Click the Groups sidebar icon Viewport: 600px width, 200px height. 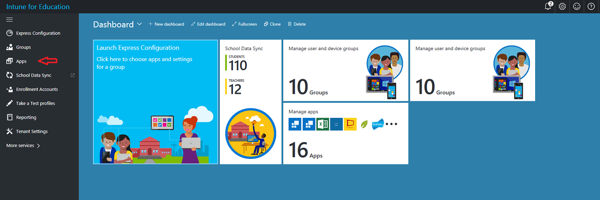coord(10,47)
